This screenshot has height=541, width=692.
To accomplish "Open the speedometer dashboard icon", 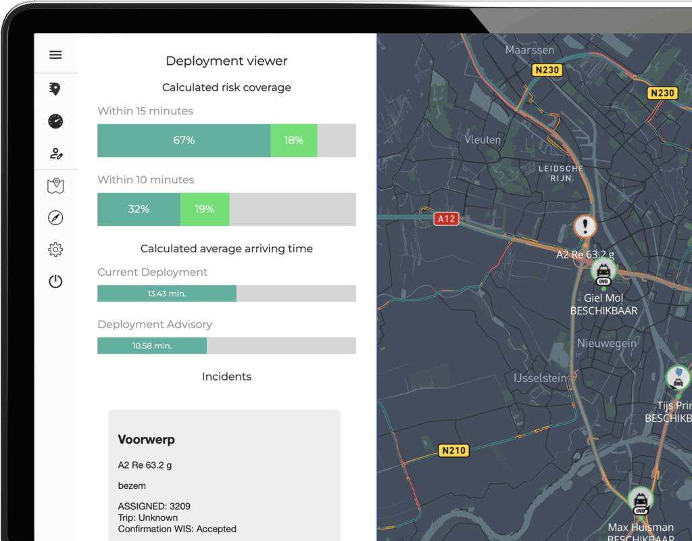I will [x=55, y=121].
